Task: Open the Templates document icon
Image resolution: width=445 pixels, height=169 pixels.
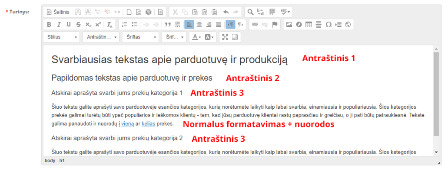Action: [160, 12]
